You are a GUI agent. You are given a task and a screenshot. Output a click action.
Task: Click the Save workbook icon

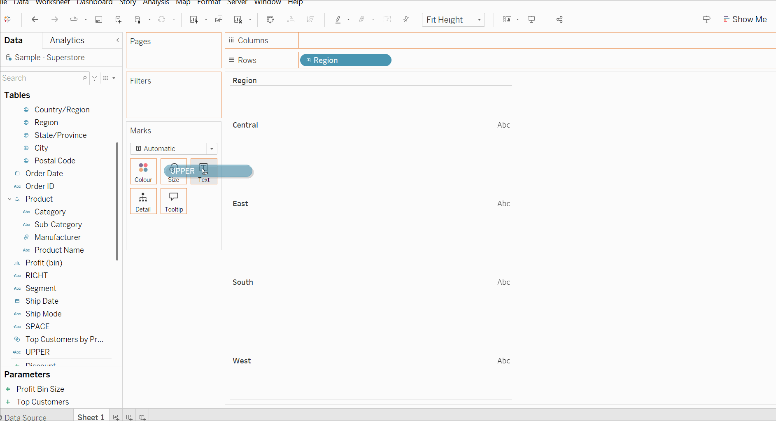(x=99, y=19)
